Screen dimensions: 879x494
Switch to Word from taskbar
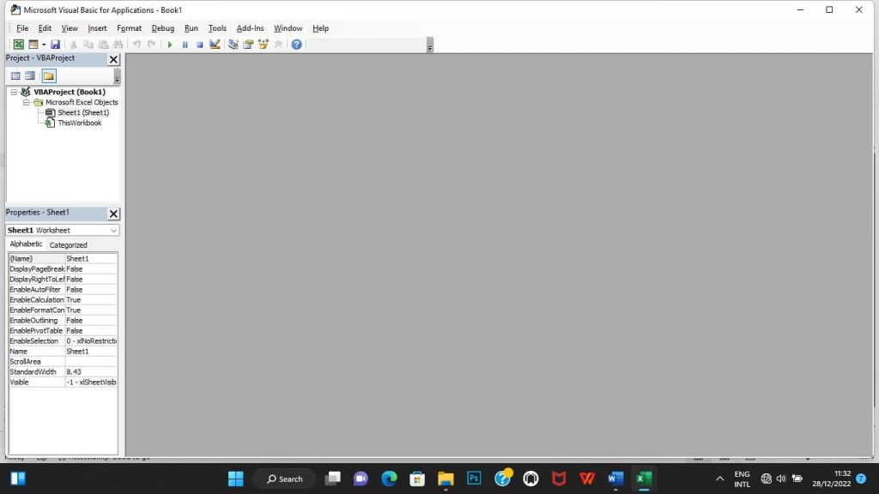click(x=615, y=479)
